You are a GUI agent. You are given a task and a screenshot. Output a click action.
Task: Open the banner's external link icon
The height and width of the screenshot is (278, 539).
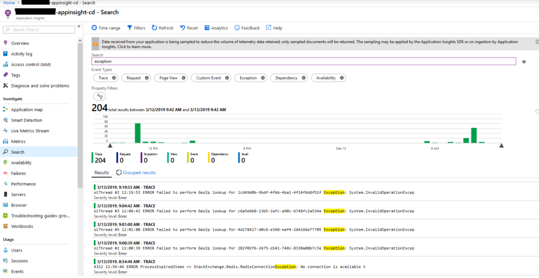click(x=537, y=42)
